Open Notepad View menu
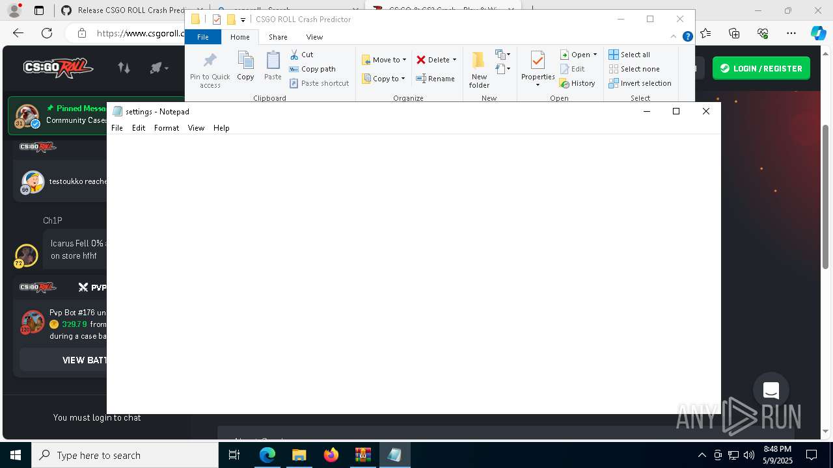Image resolution: width=833 pixels, height=468 pixels. point(196,128)
